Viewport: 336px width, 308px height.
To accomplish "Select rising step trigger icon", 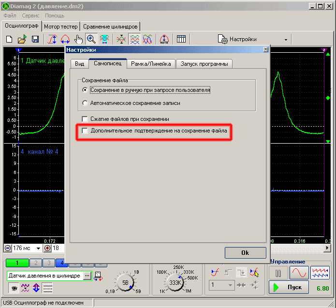I will click(228, 272).
